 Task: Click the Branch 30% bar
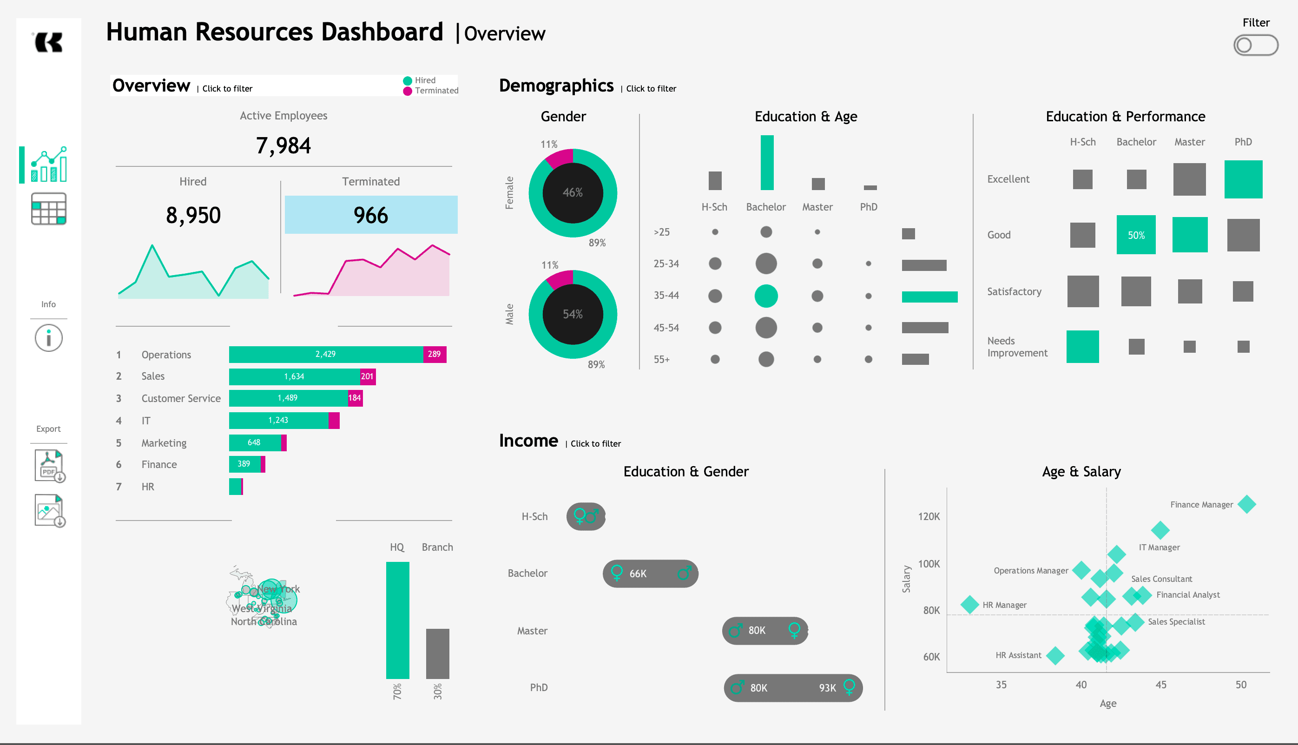click(x=437, y=653)
